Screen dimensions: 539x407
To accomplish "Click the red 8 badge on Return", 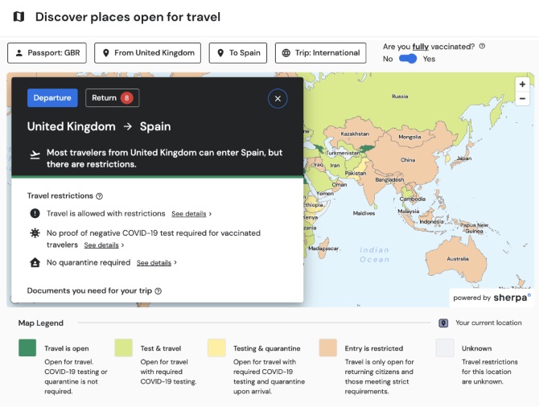I will (127, 98).
